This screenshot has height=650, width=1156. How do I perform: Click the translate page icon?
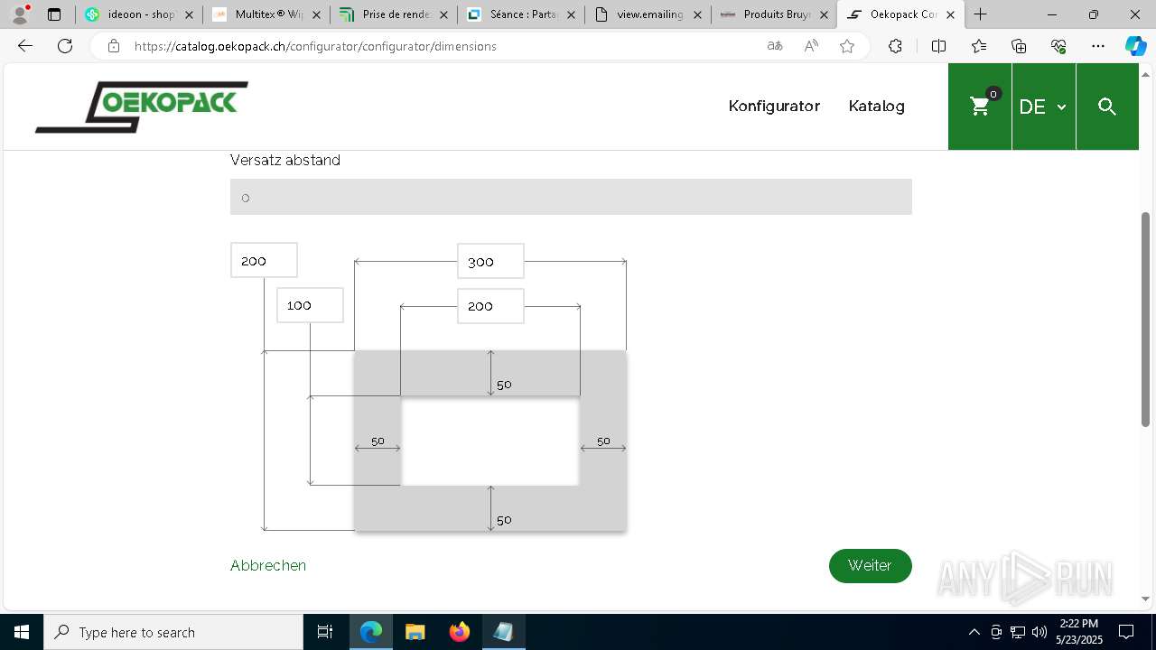(775, 46)
